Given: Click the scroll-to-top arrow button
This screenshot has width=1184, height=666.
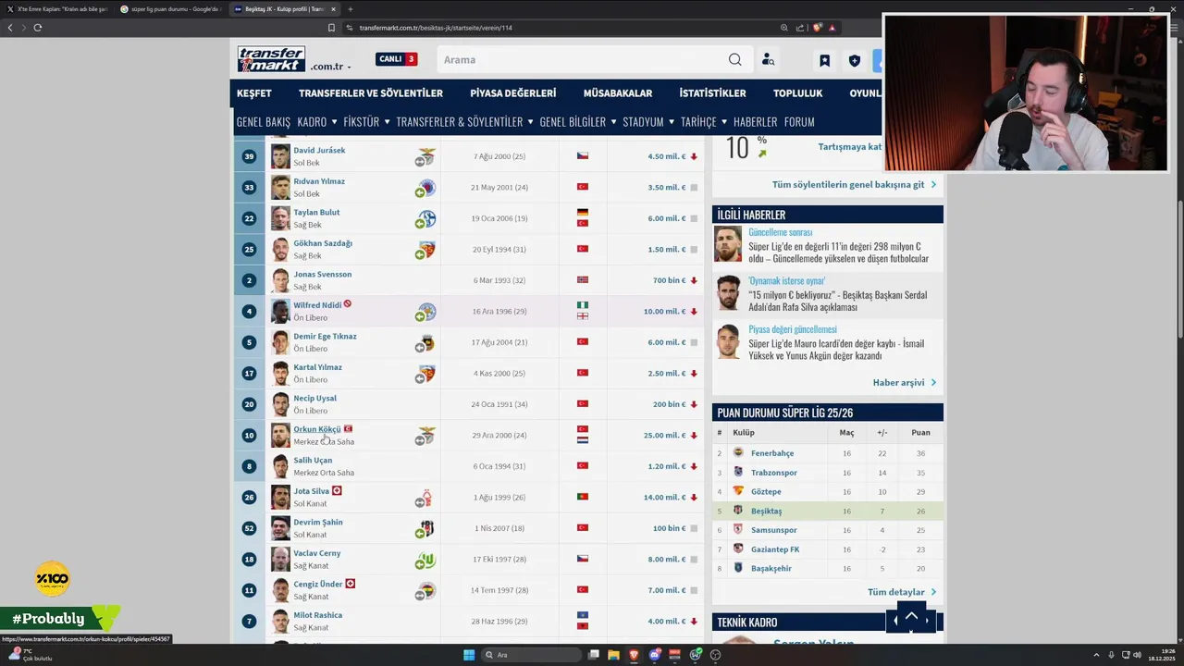Looking at the screenshot, I should 911,617.
